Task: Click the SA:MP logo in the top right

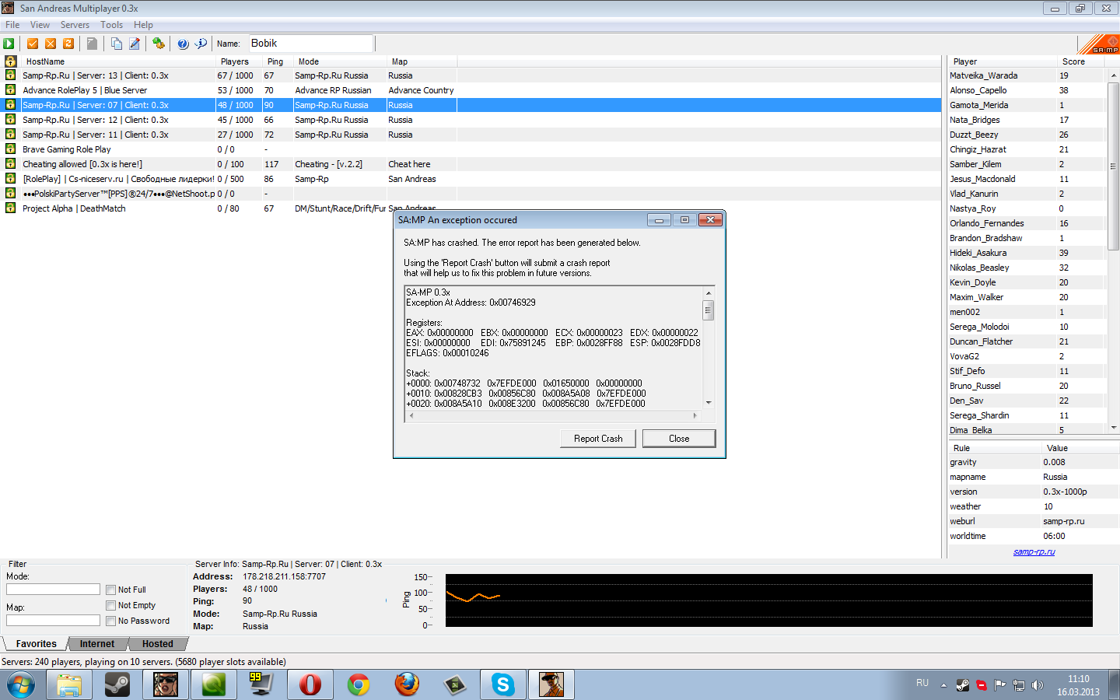Action: (x=1100, y=44)
